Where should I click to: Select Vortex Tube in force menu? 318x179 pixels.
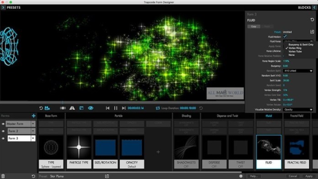click(295, 52)
